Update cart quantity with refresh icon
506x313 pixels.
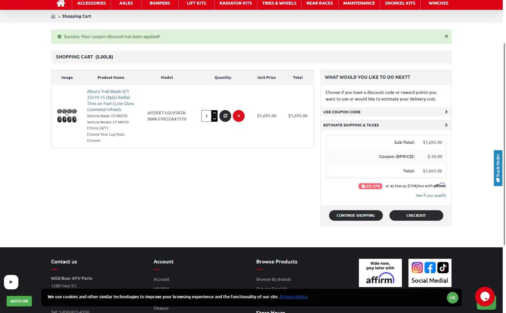click(x=225, y=116)
